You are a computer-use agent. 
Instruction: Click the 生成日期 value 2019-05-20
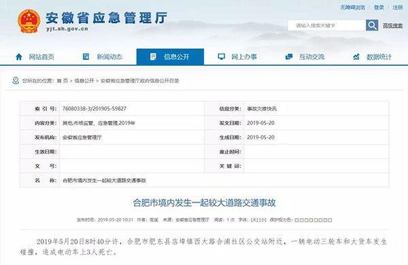tap(260, 137)
